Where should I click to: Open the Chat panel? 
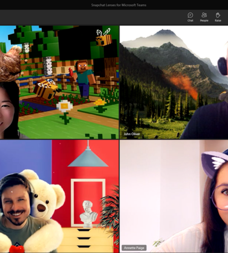(190, 17)
